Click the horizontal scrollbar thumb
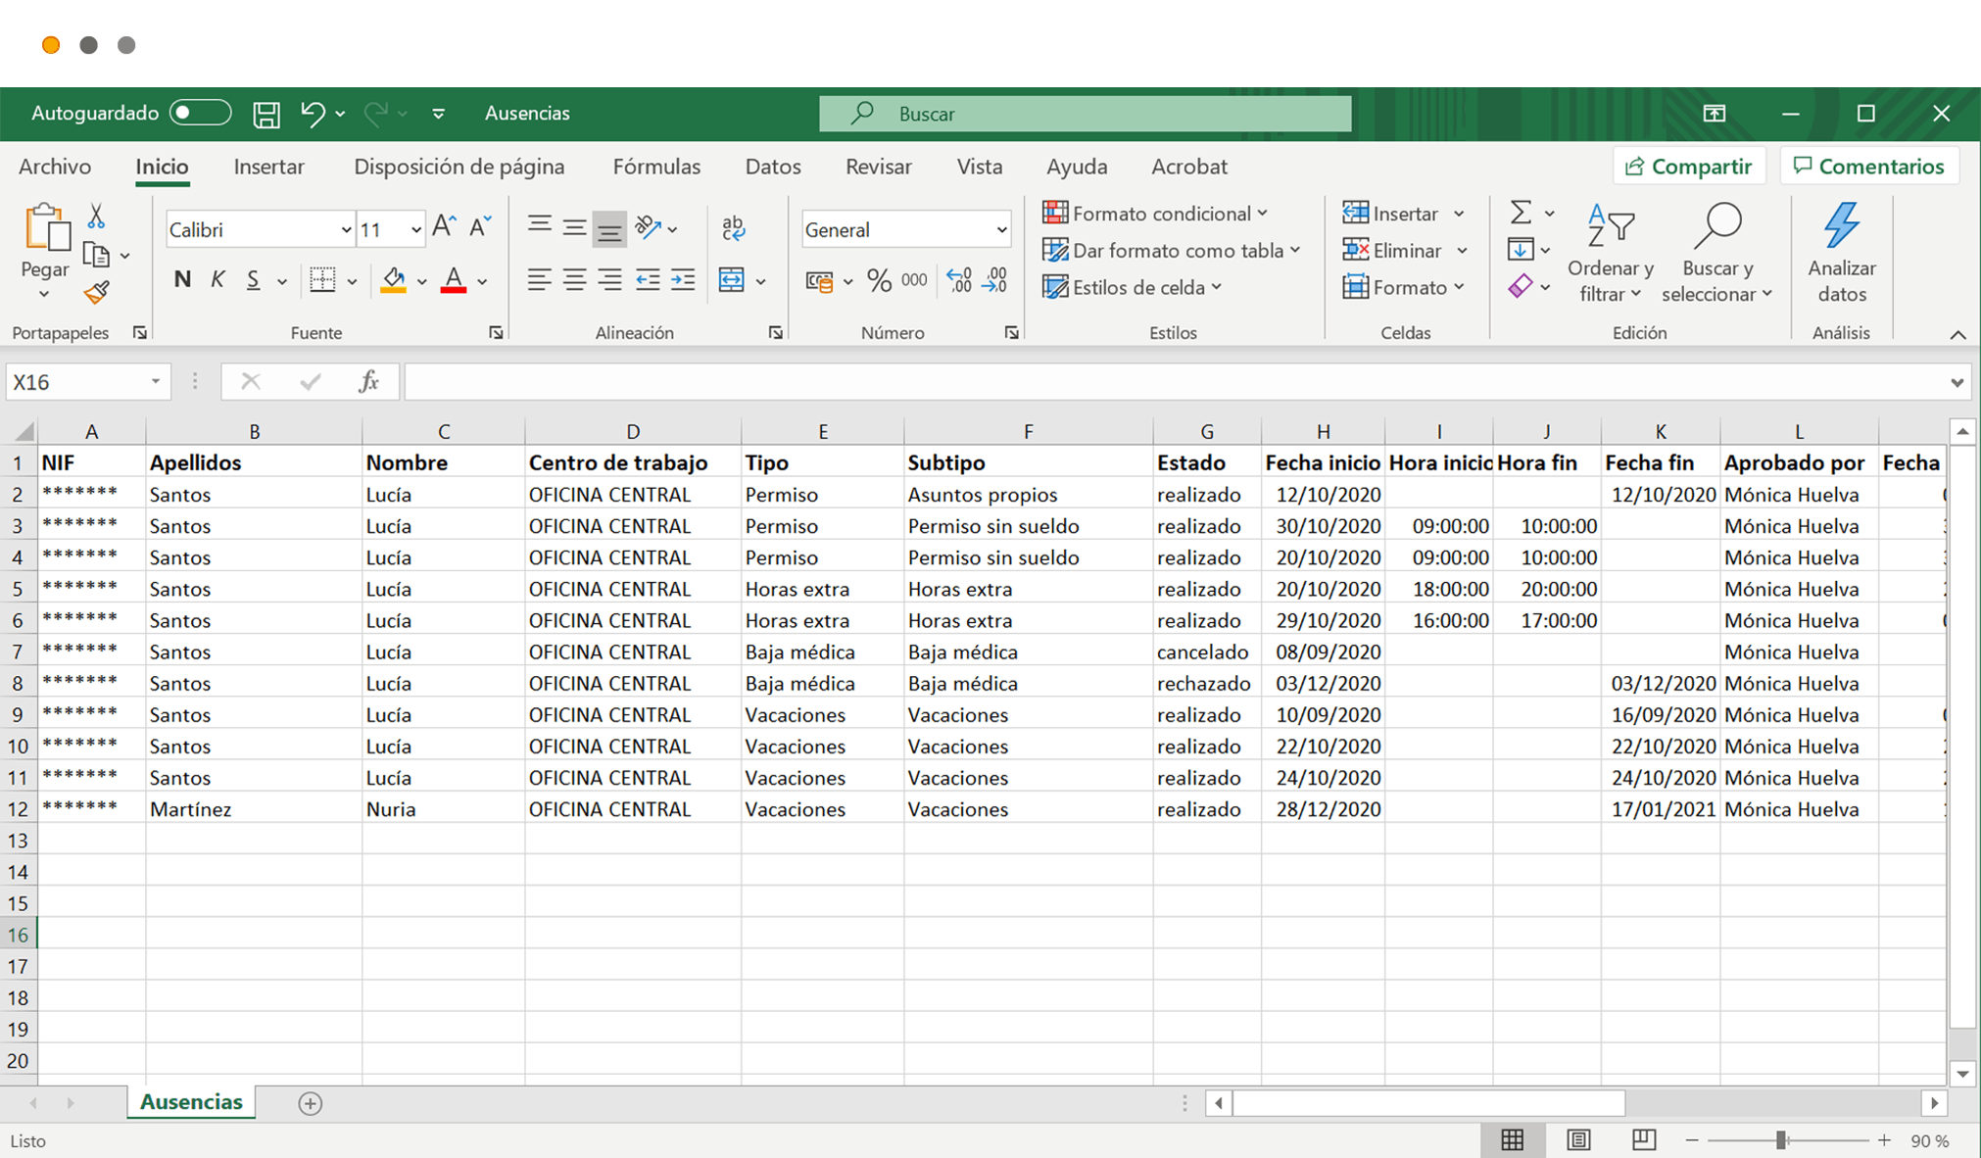The image size is (1981, 1158). (x=1428, y=1103)
